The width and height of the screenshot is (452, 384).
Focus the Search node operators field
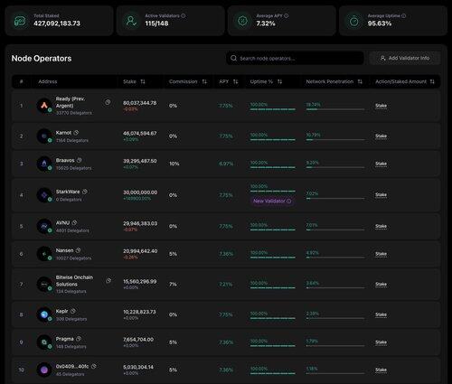pyautogui.click(x=295, y=58)
